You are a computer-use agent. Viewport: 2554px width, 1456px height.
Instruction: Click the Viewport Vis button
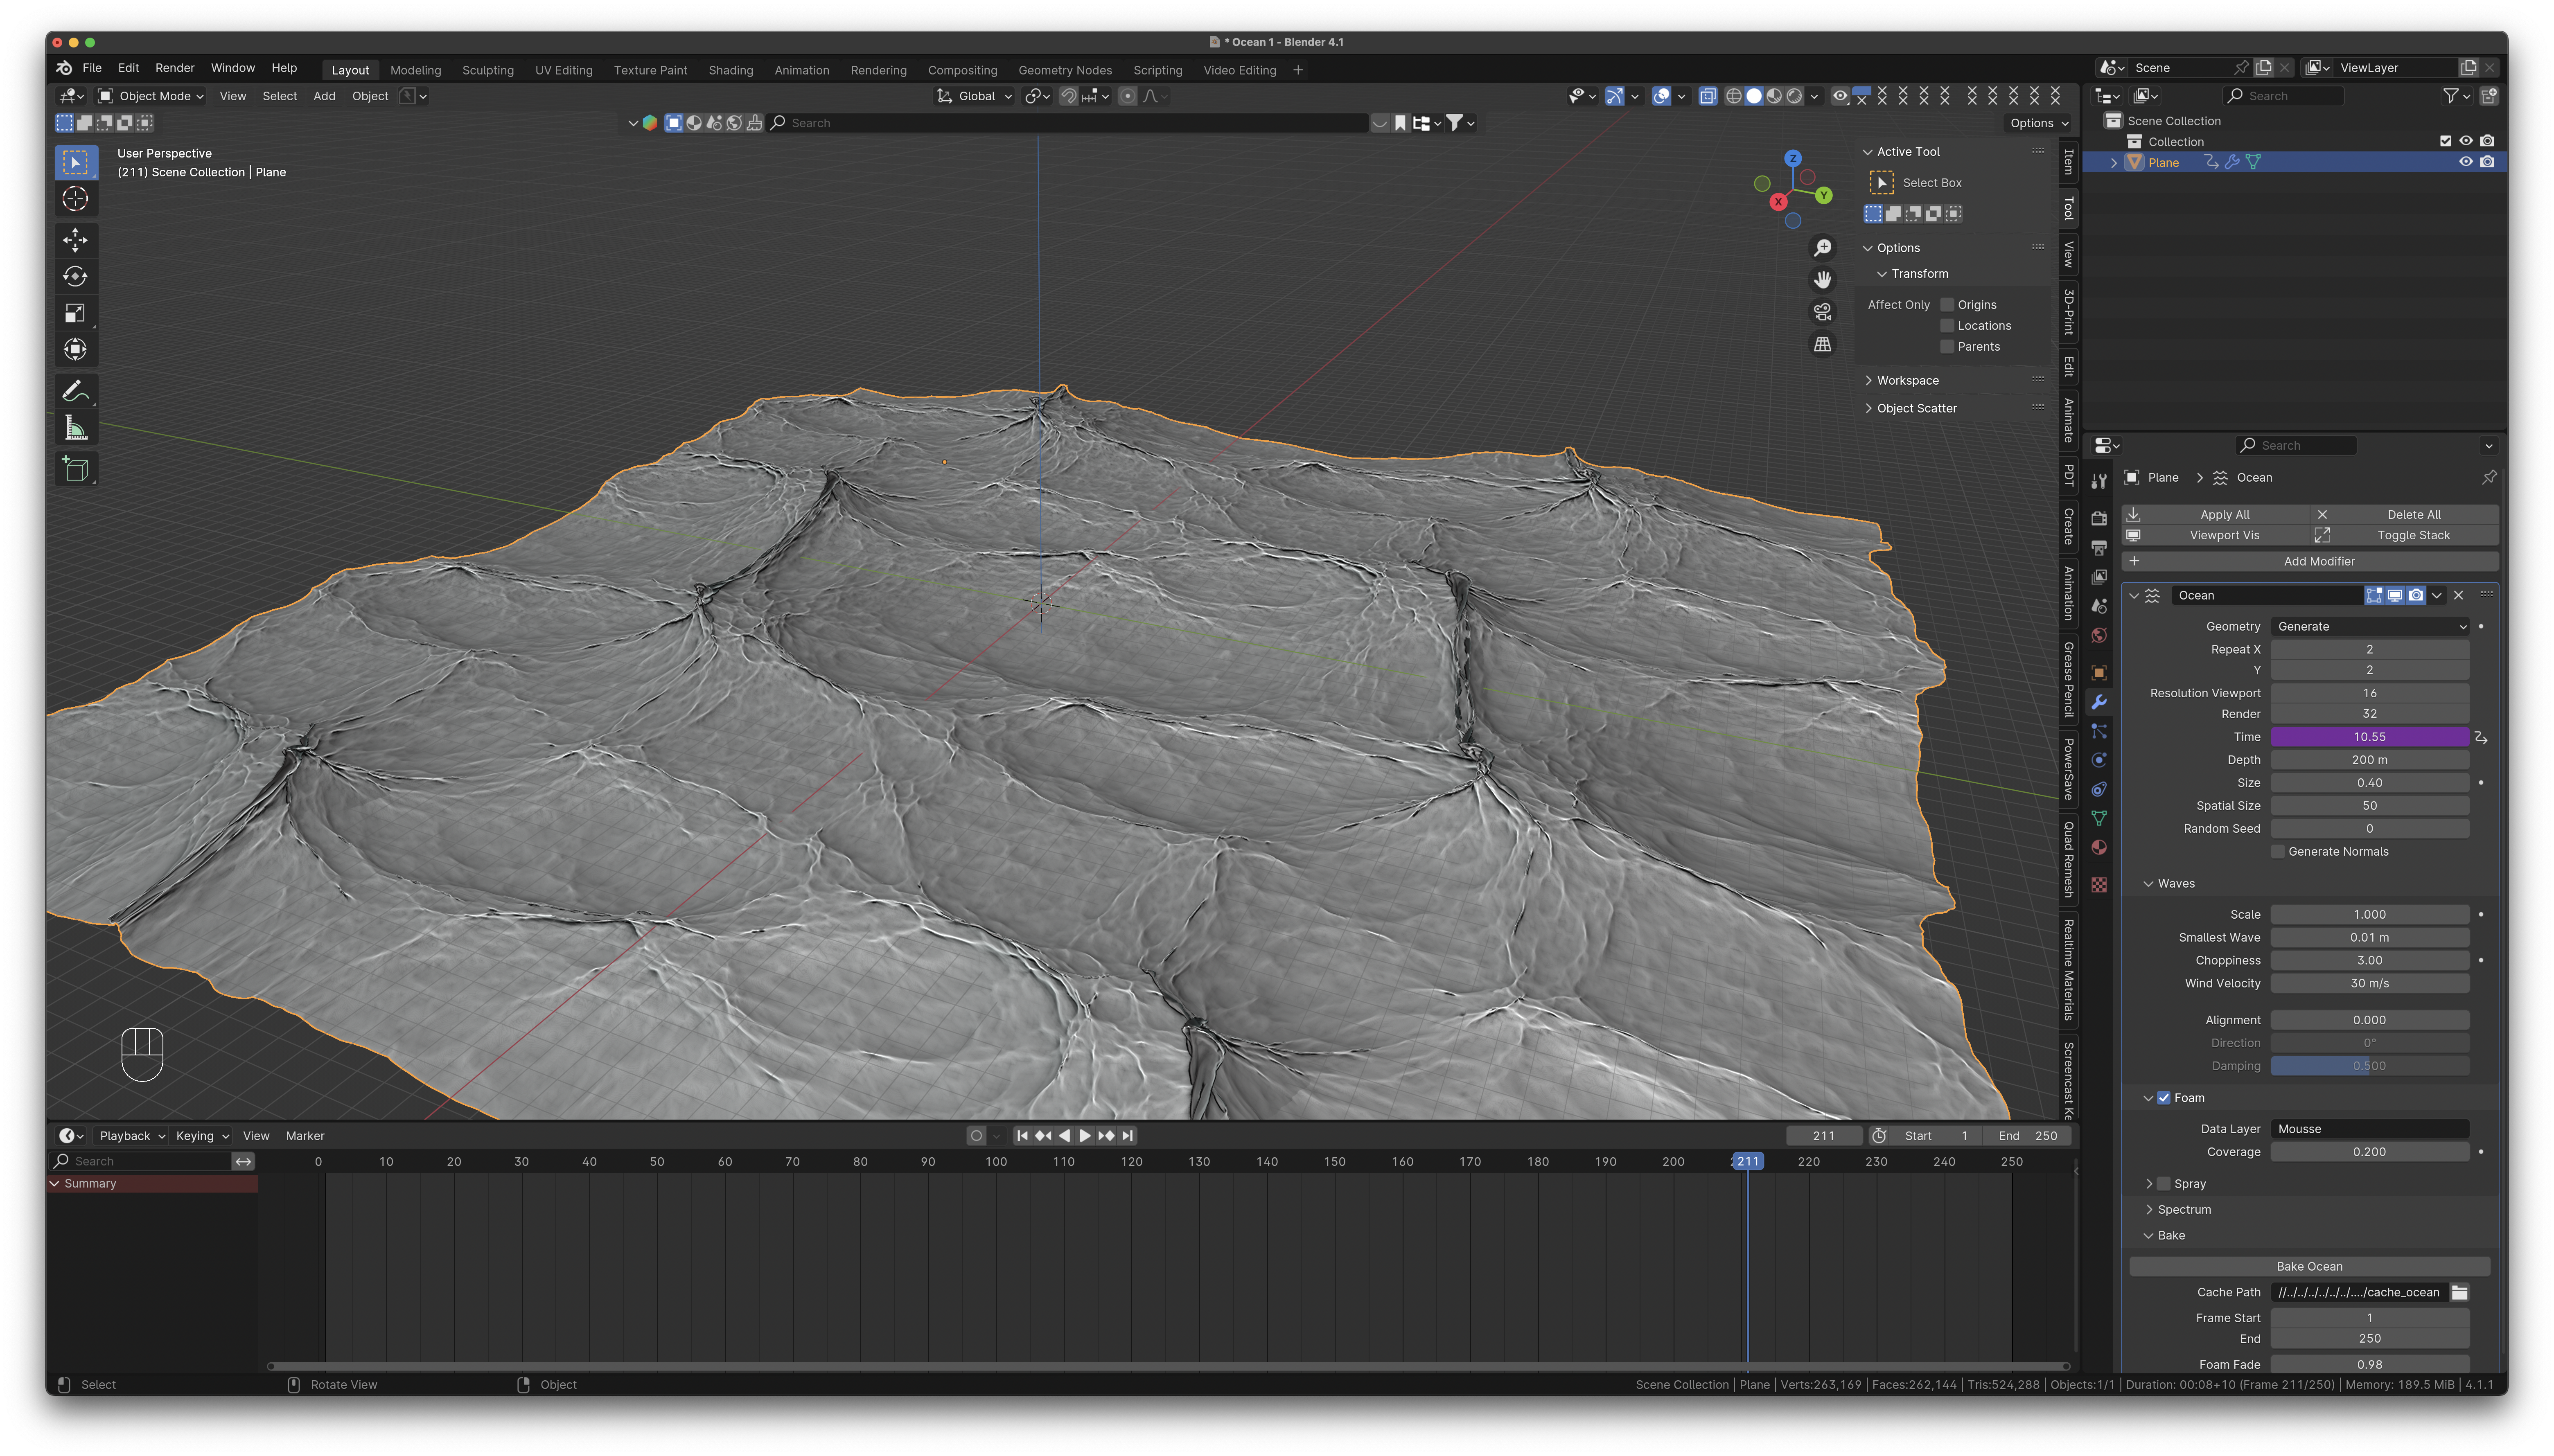point(2216,535)
